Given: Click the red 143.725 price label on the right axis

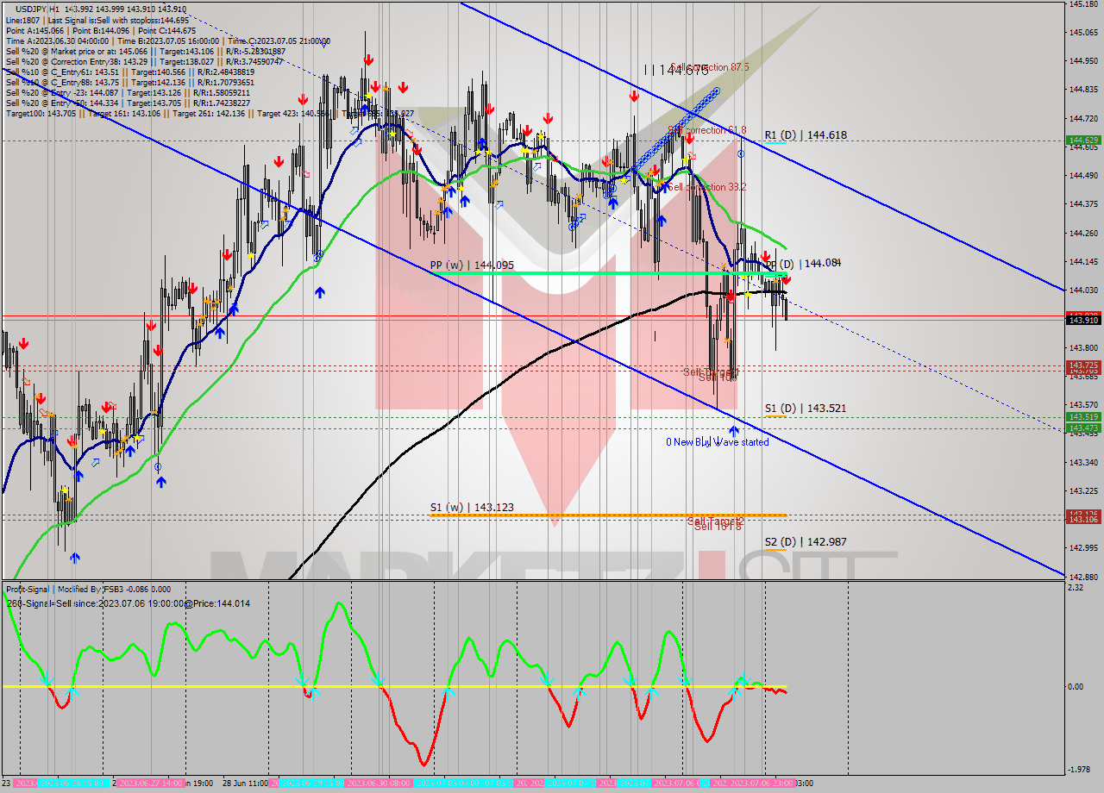Looking at the screenshot, I should tap(1082, 365).
